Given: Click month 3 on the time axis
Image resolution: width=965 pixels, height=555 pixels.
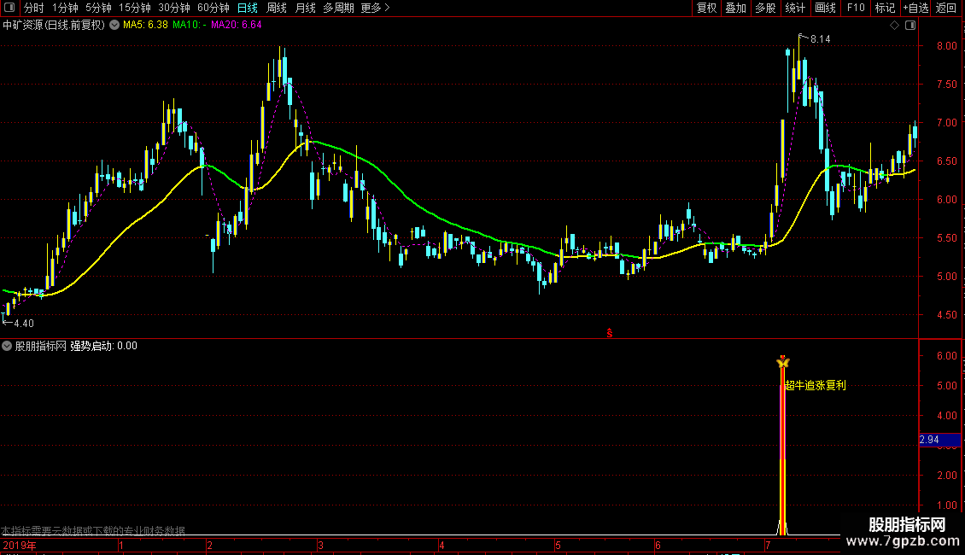Looking at the screenshot, I should [320, 546].
